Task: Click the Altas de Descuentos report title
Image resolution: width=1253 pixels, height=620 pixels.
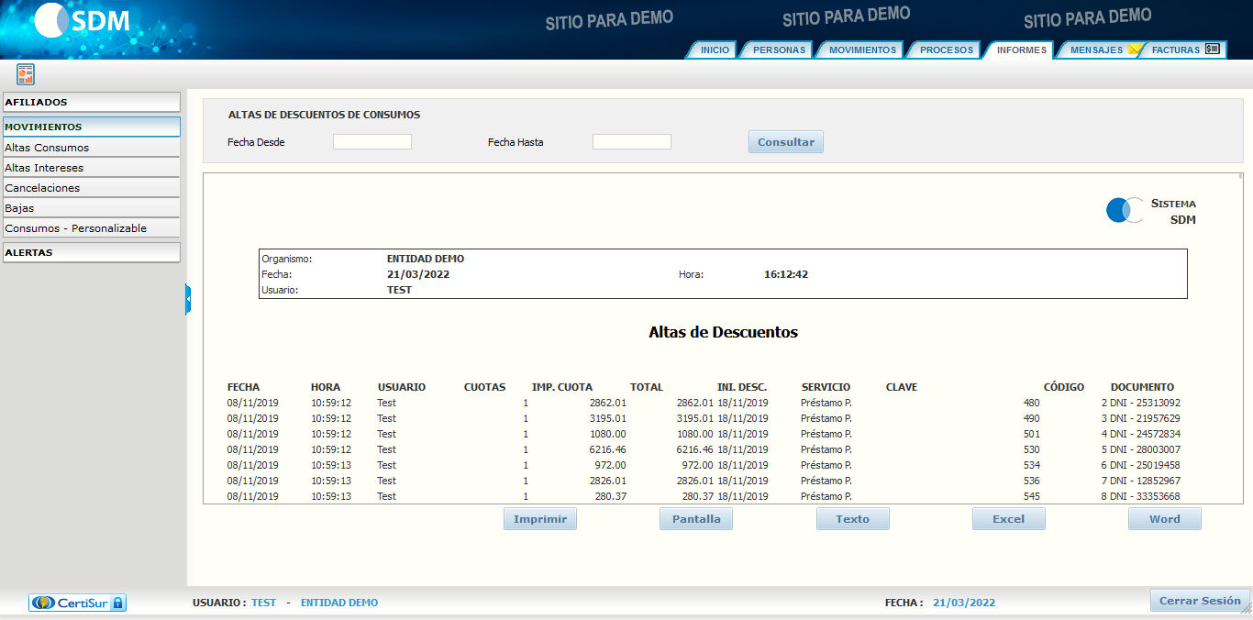Action: 723,332
